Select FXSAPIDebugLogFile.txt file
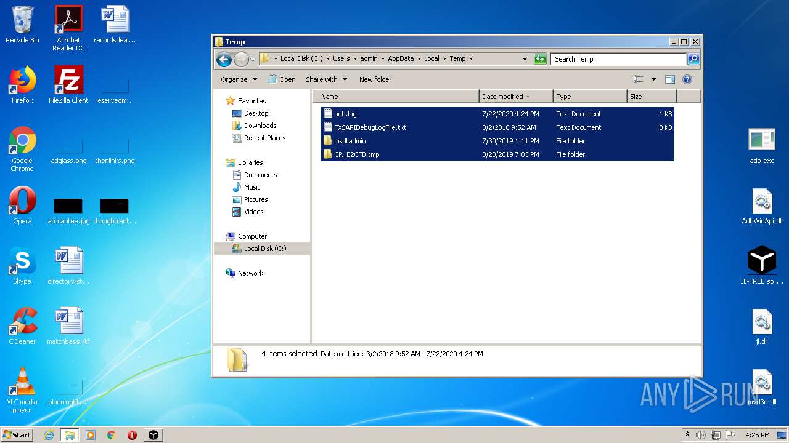 (497, 127)
